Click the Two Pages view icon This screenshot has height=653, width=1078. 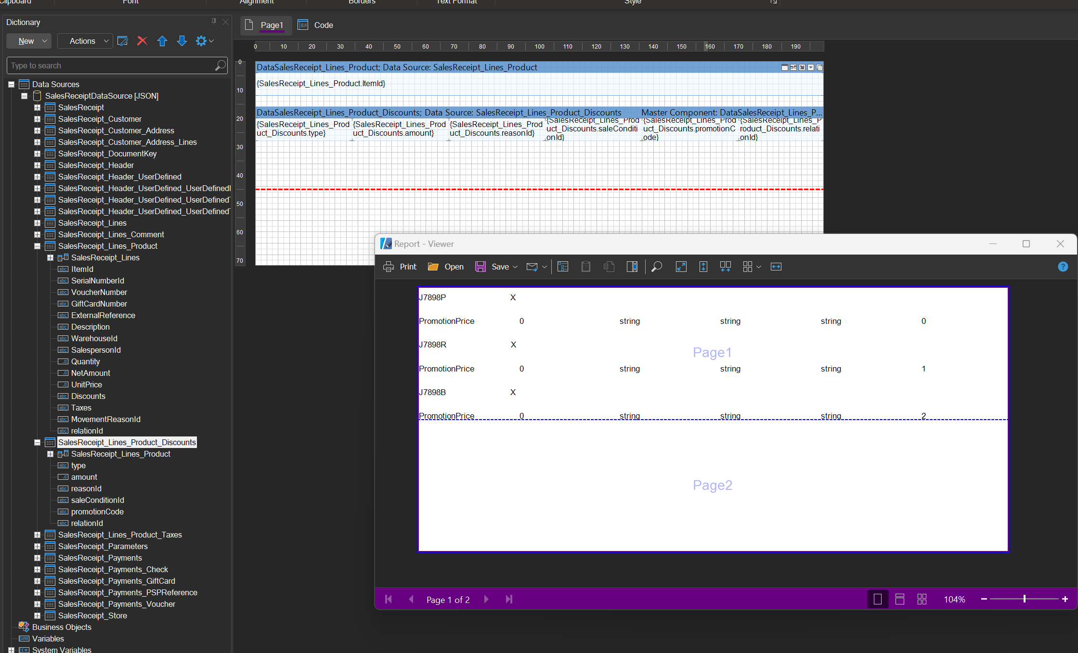click(726, 267)
